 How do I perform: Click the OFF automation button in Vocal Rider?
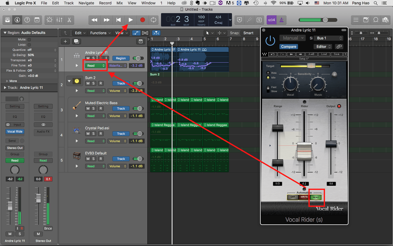click(293, 197)
